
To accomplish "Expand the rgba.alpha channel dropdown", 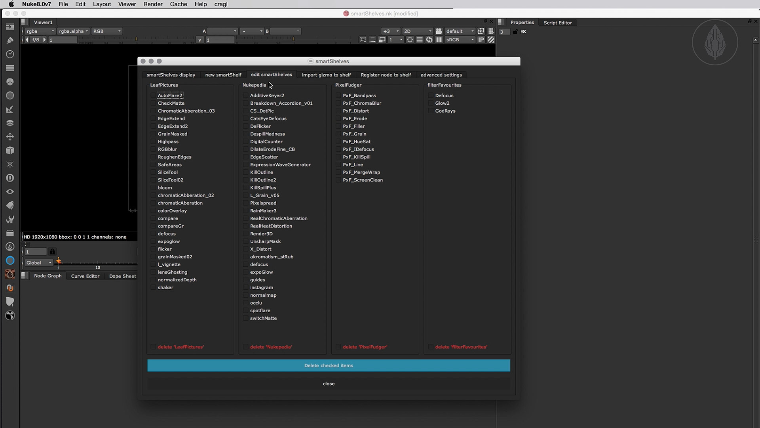I will [x=73, y=31].
